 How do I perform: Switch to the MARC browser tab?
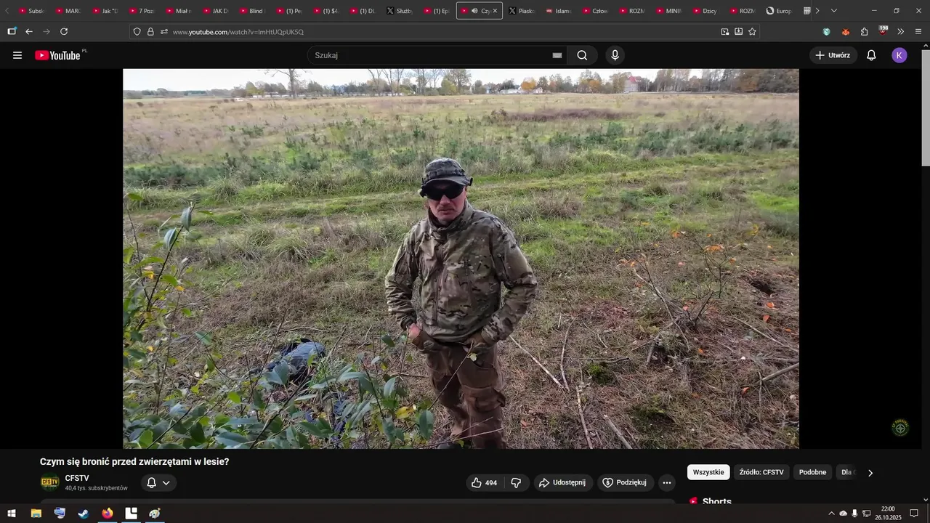tap(70, 11)
